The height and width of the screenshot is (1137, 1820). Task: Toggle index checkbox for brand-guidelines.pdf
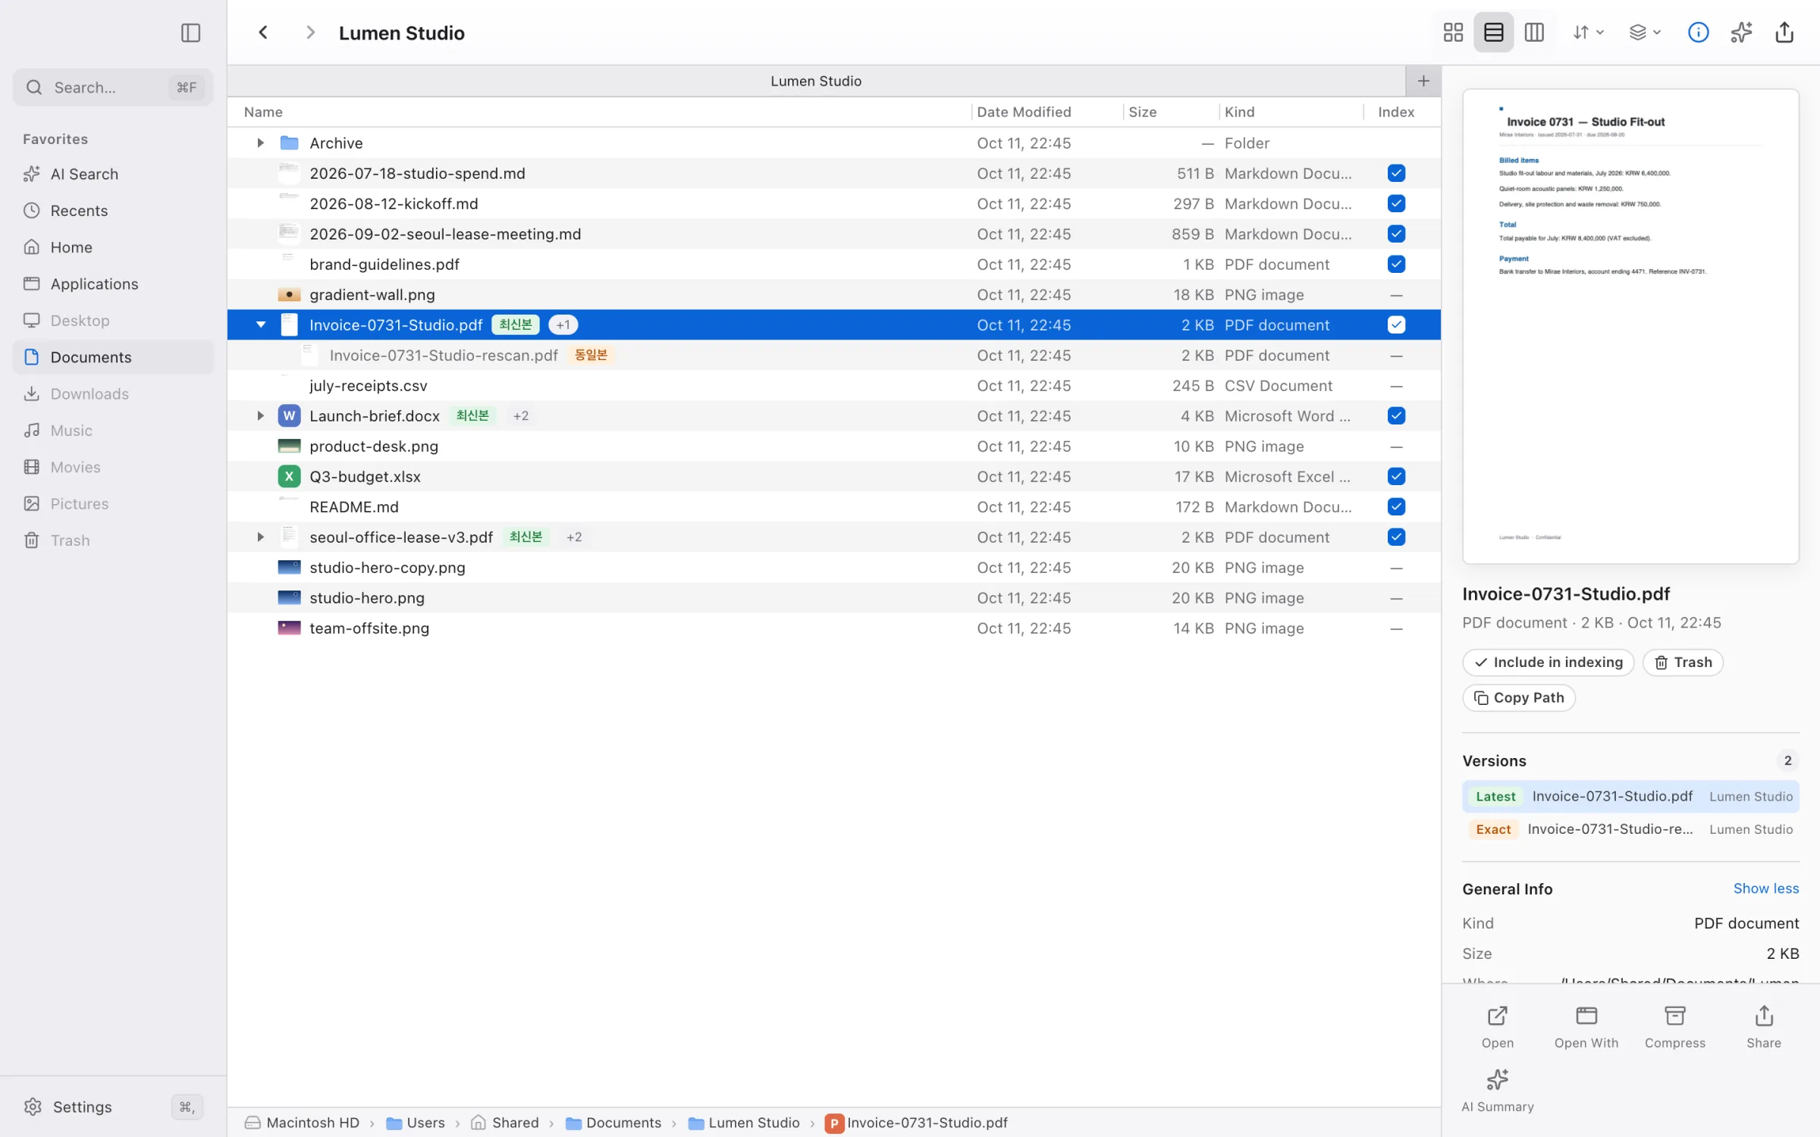click(1396, 265)
